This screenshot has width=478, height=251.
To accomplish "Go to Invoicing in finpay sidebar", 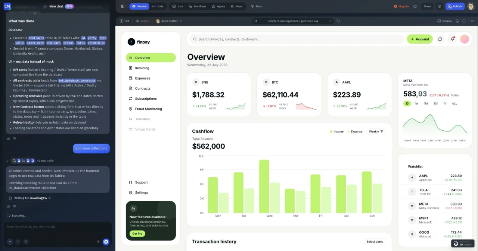I will tap(150, 68).
